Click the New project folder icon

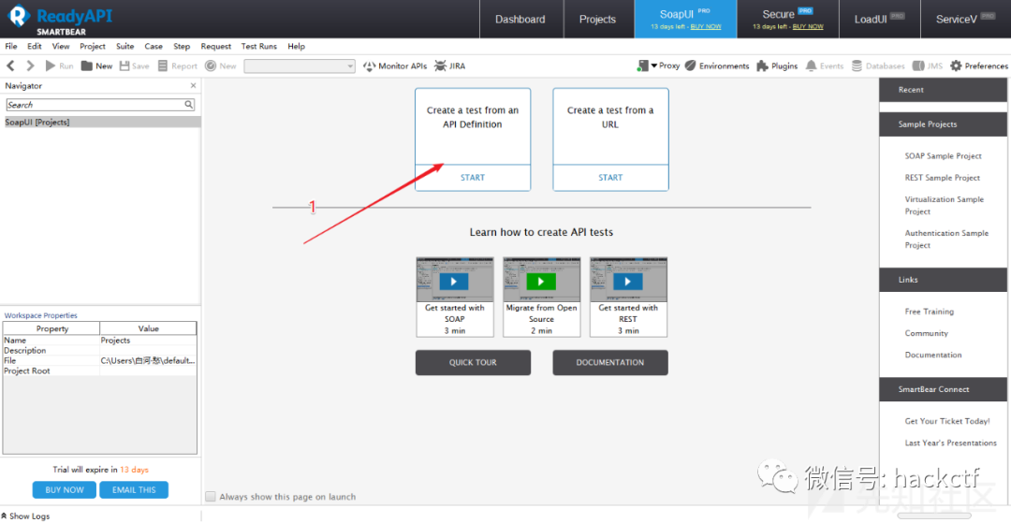coord(86,65)
